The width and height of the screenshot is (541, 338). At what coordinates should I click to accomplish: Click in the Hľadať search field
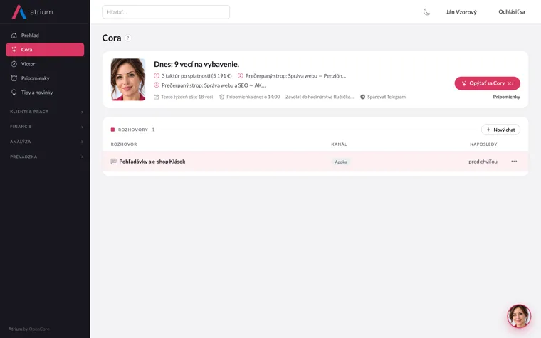pos(166,12)
